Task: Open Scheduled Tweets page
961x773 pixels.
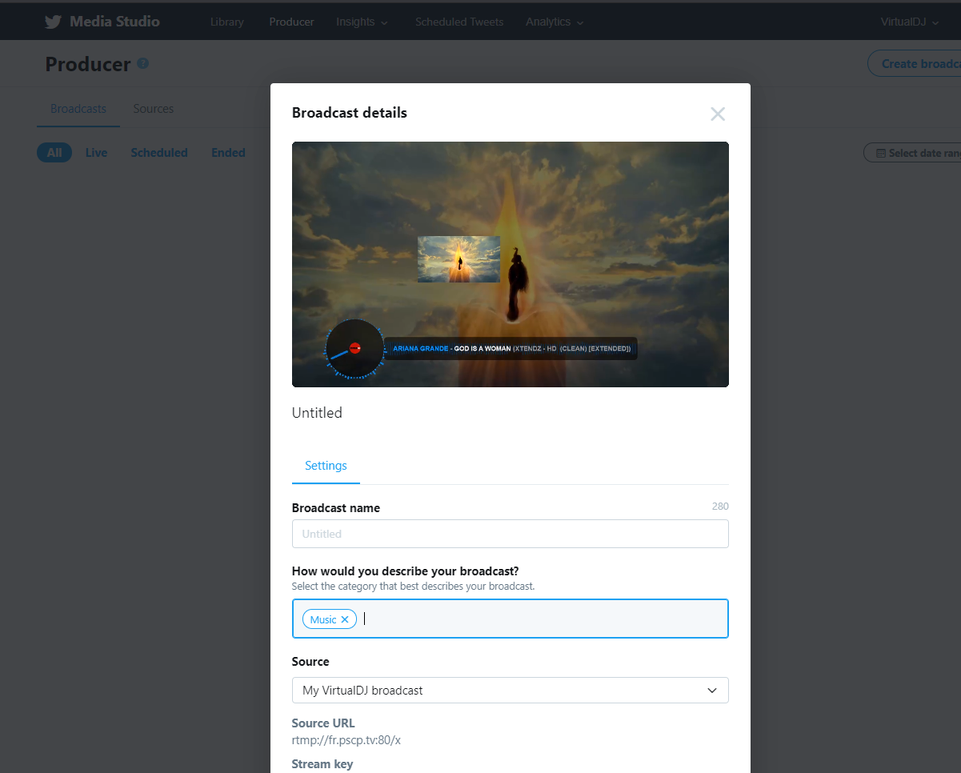Action: pyautogui.click(x=459, y=22)
